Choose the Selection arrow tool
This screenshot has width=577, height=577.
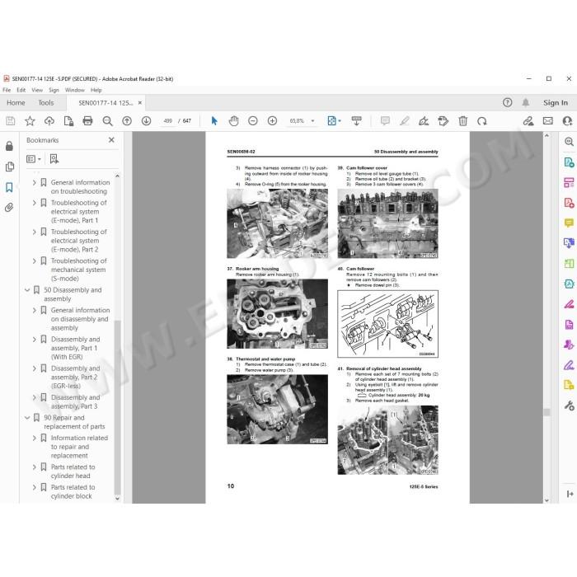pyautogui.click(x=214, y=120)
